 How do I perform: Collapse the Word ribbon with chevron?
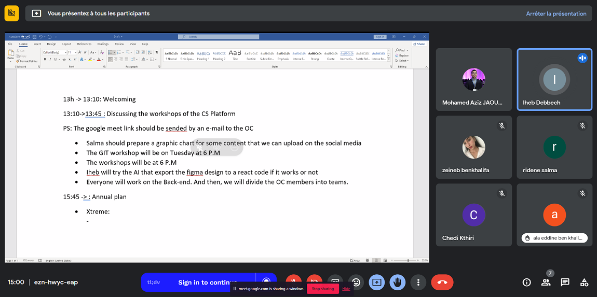pos(426,67)
